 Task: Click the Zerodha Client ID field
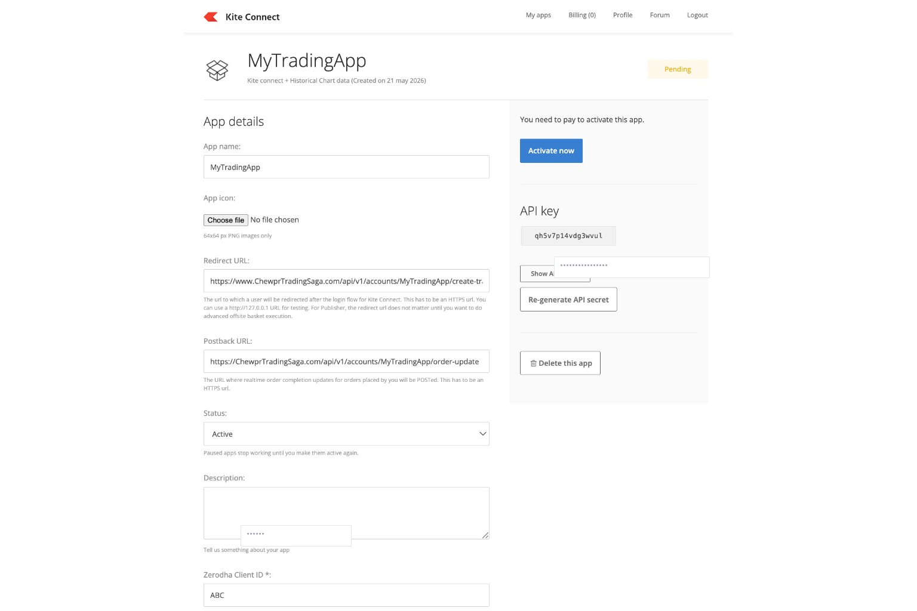pyautogui.click(x=346, y=595)
